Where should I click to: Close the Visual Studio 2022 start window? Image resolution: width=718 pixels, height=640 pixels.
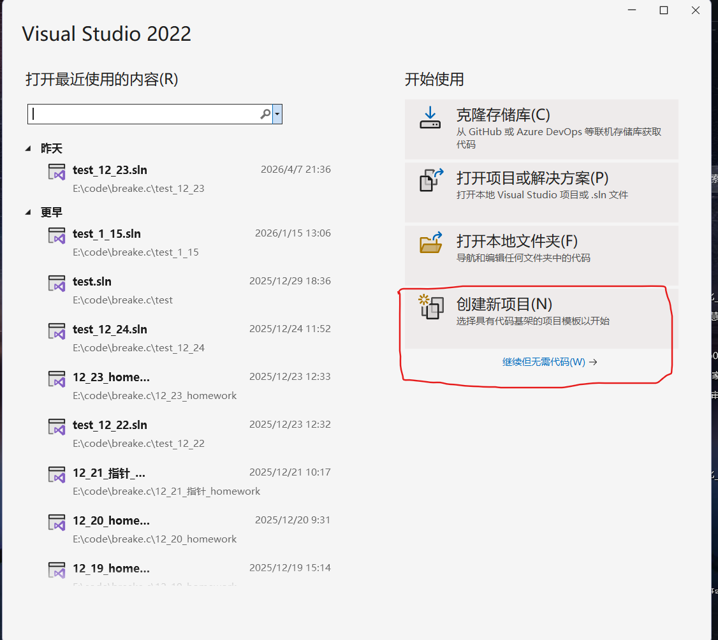click(x=696, y=10)
